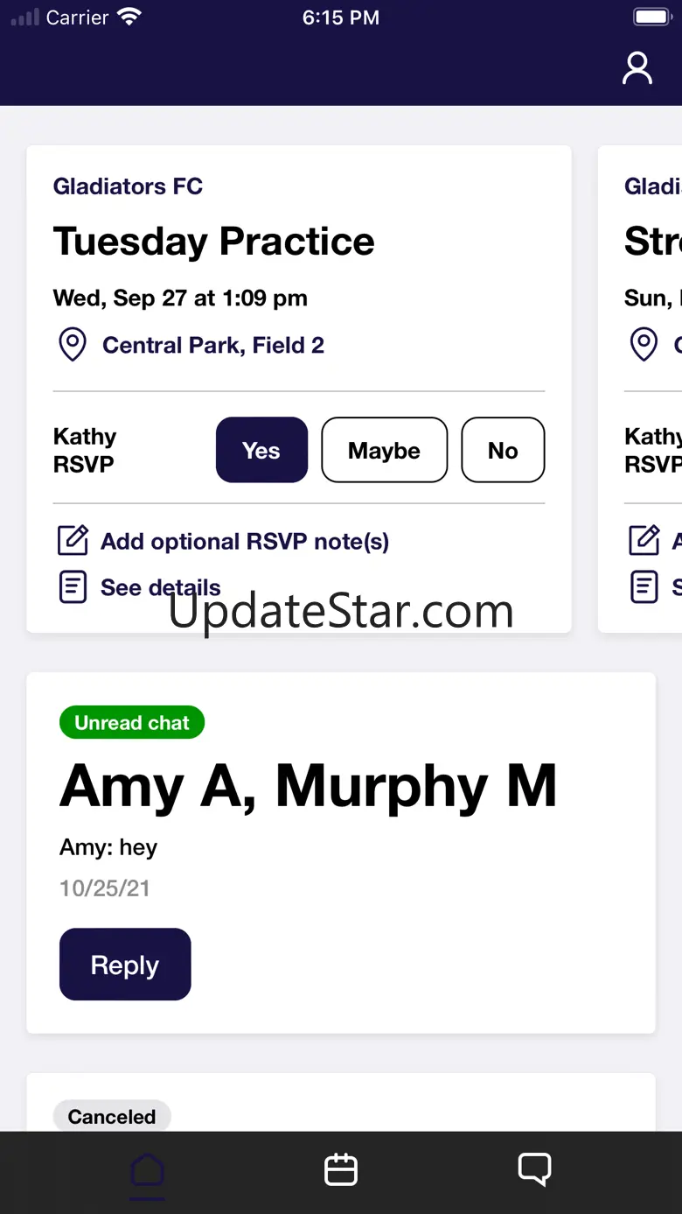Open Central Park, Field 2 location link

coord(213,345)
